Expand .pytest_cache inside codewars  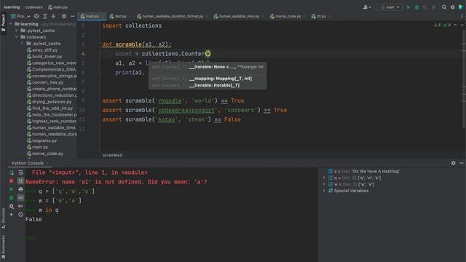pyautogui.click(x=22, y=44)
